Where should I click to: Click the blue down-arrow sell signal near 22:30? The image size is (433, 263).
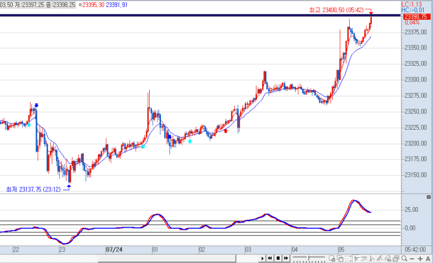coord(37,105)
